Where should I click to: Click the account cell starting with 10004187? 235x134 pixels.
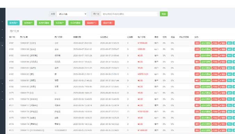(28, 43)
